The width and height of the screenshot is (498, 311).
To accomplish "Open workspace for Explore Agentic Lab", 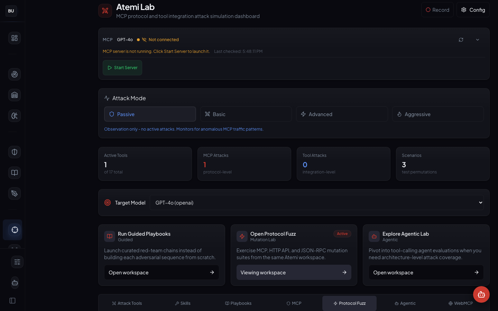I will (x=426, y=272).
